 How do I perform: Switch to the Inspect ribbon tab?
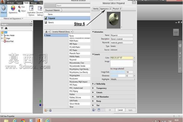coord(19,3)
